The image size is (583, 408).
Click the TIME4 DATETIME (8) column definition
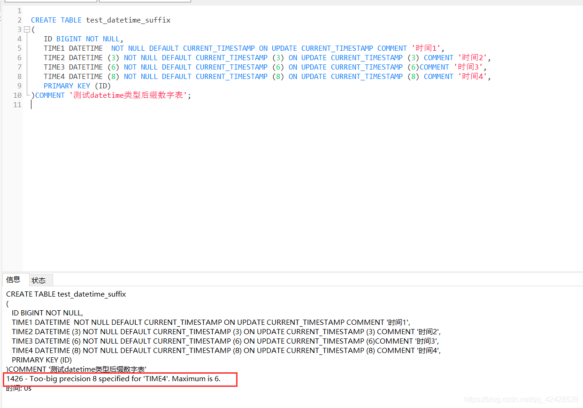[x=75, y=76]
